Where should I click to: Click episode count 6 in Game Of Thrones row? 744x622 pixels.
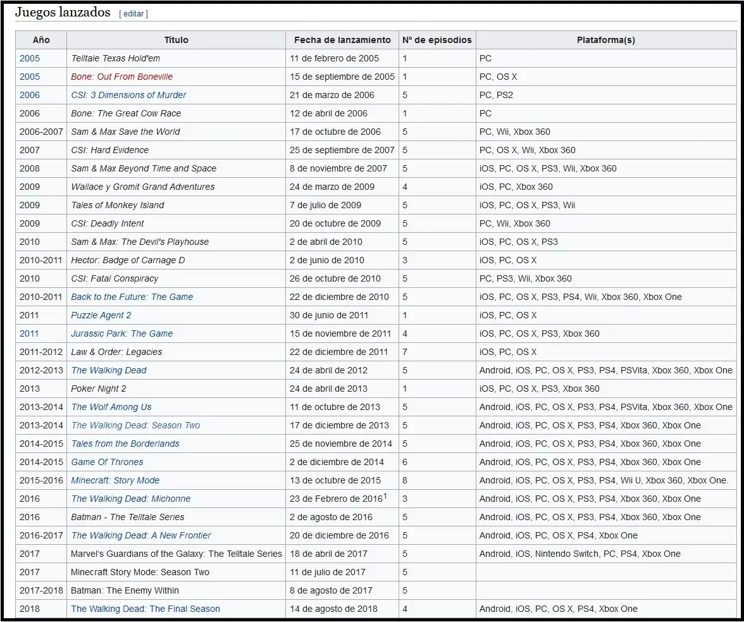[x=405, y=462]
